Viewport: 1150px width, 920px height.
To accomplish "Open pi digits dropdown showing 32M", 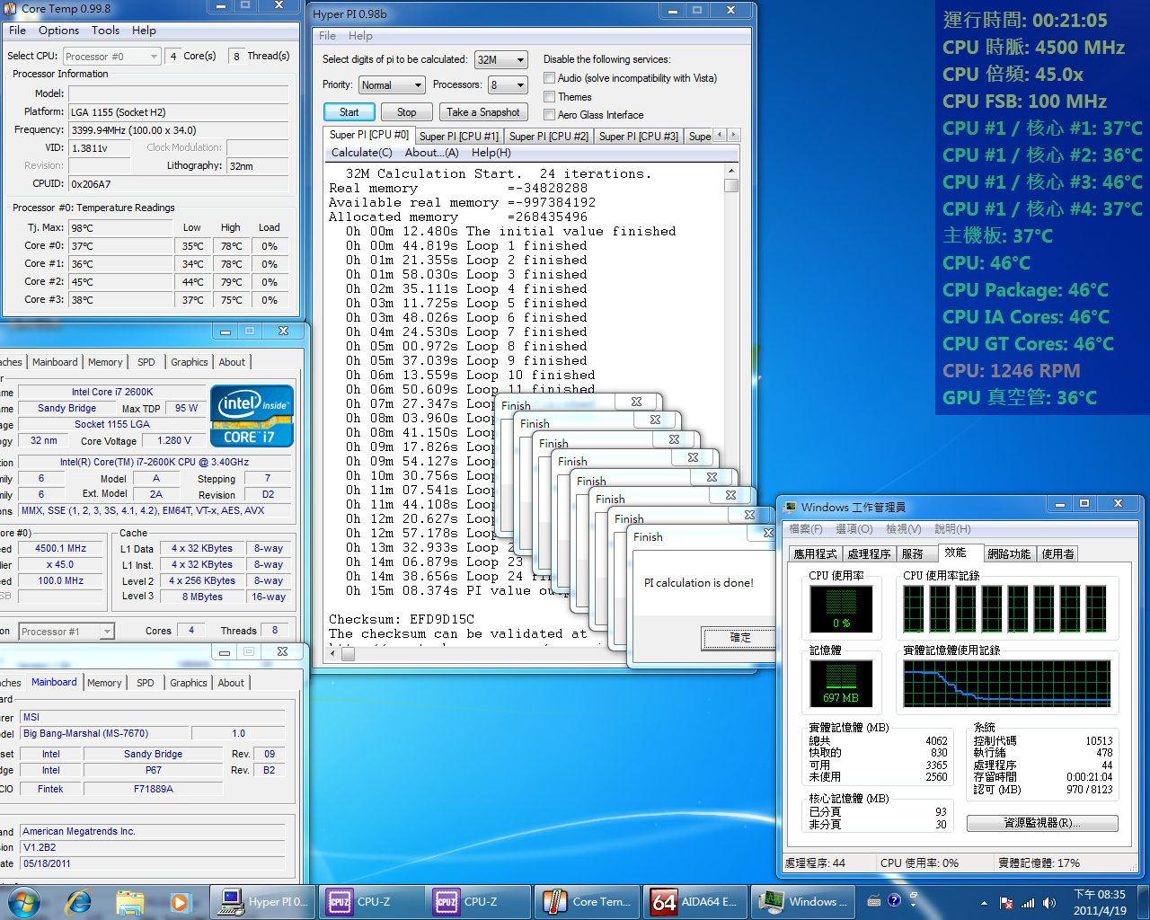I will pos(501,59).
